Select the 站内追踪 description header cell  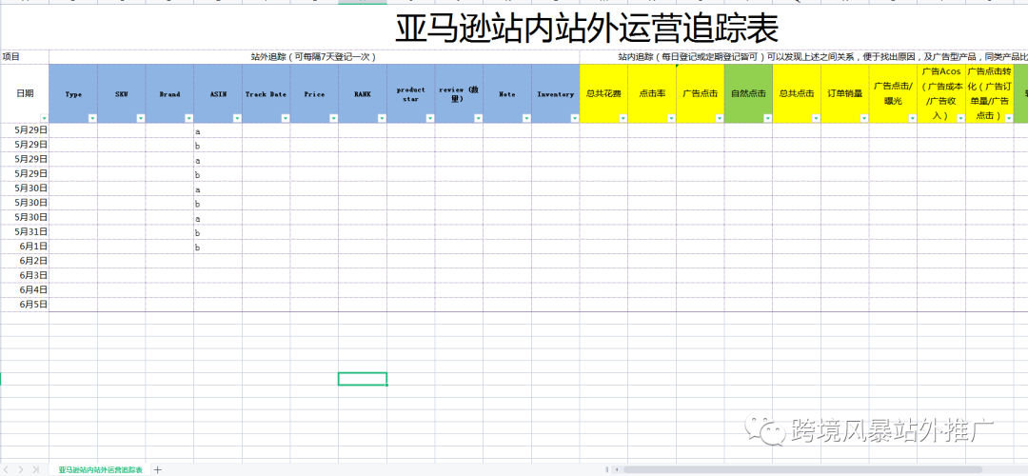coord(803,56)
